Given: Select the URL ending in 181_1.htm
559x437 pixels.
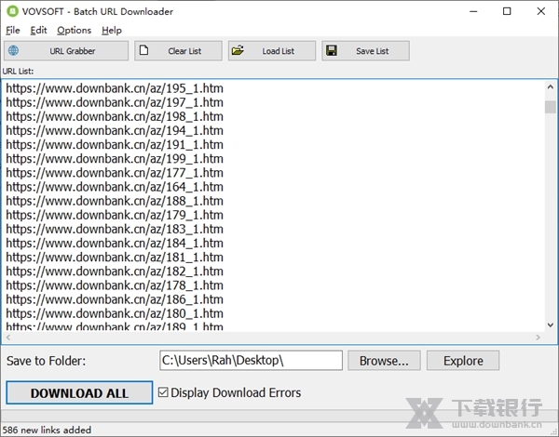Looking at the screenshot, I should click(115, 257).
